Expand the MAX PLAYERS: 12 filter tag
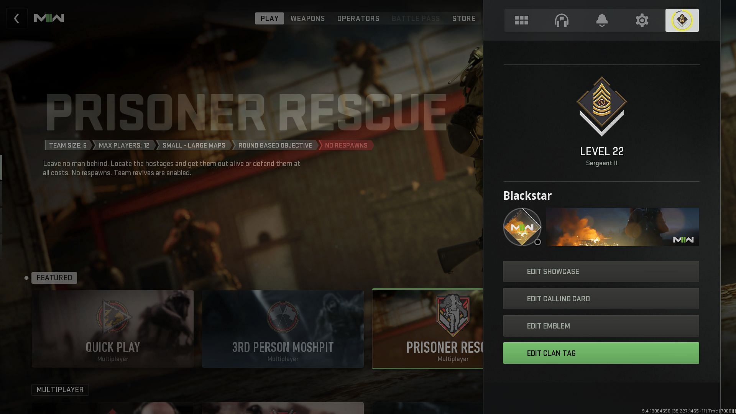Screen dimensions: 736x414 124,145
